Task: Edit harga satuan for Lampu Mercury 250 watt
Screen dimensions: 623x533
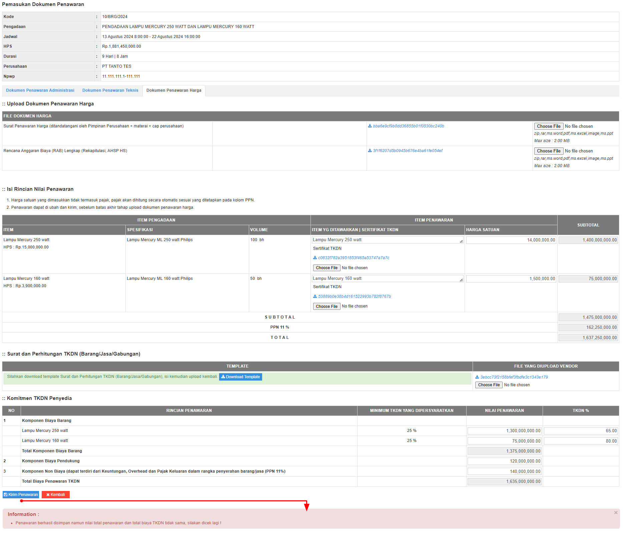Action: click(x=511, y=240)
